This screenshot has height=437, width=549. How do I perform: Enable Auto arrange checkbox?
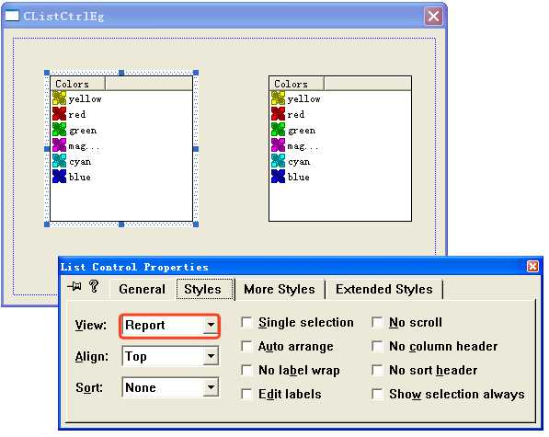tap(246, 346)
